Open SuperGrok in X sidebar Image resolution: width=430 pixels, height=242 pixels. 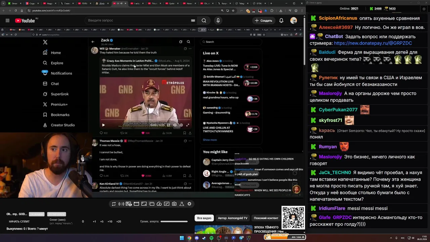coord(55,94)
